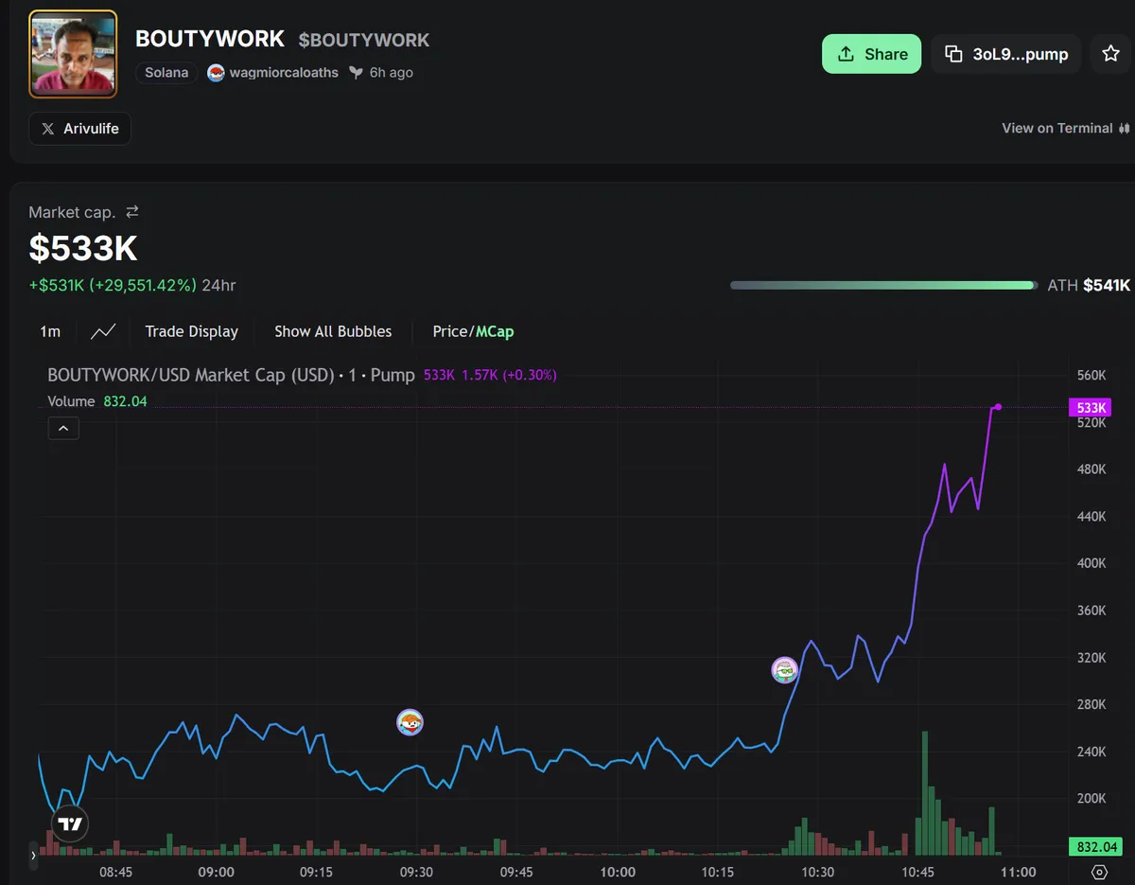Click the $BOUTYWORK ticker text
Screen dimensions: 1135x885
point(364,41)
